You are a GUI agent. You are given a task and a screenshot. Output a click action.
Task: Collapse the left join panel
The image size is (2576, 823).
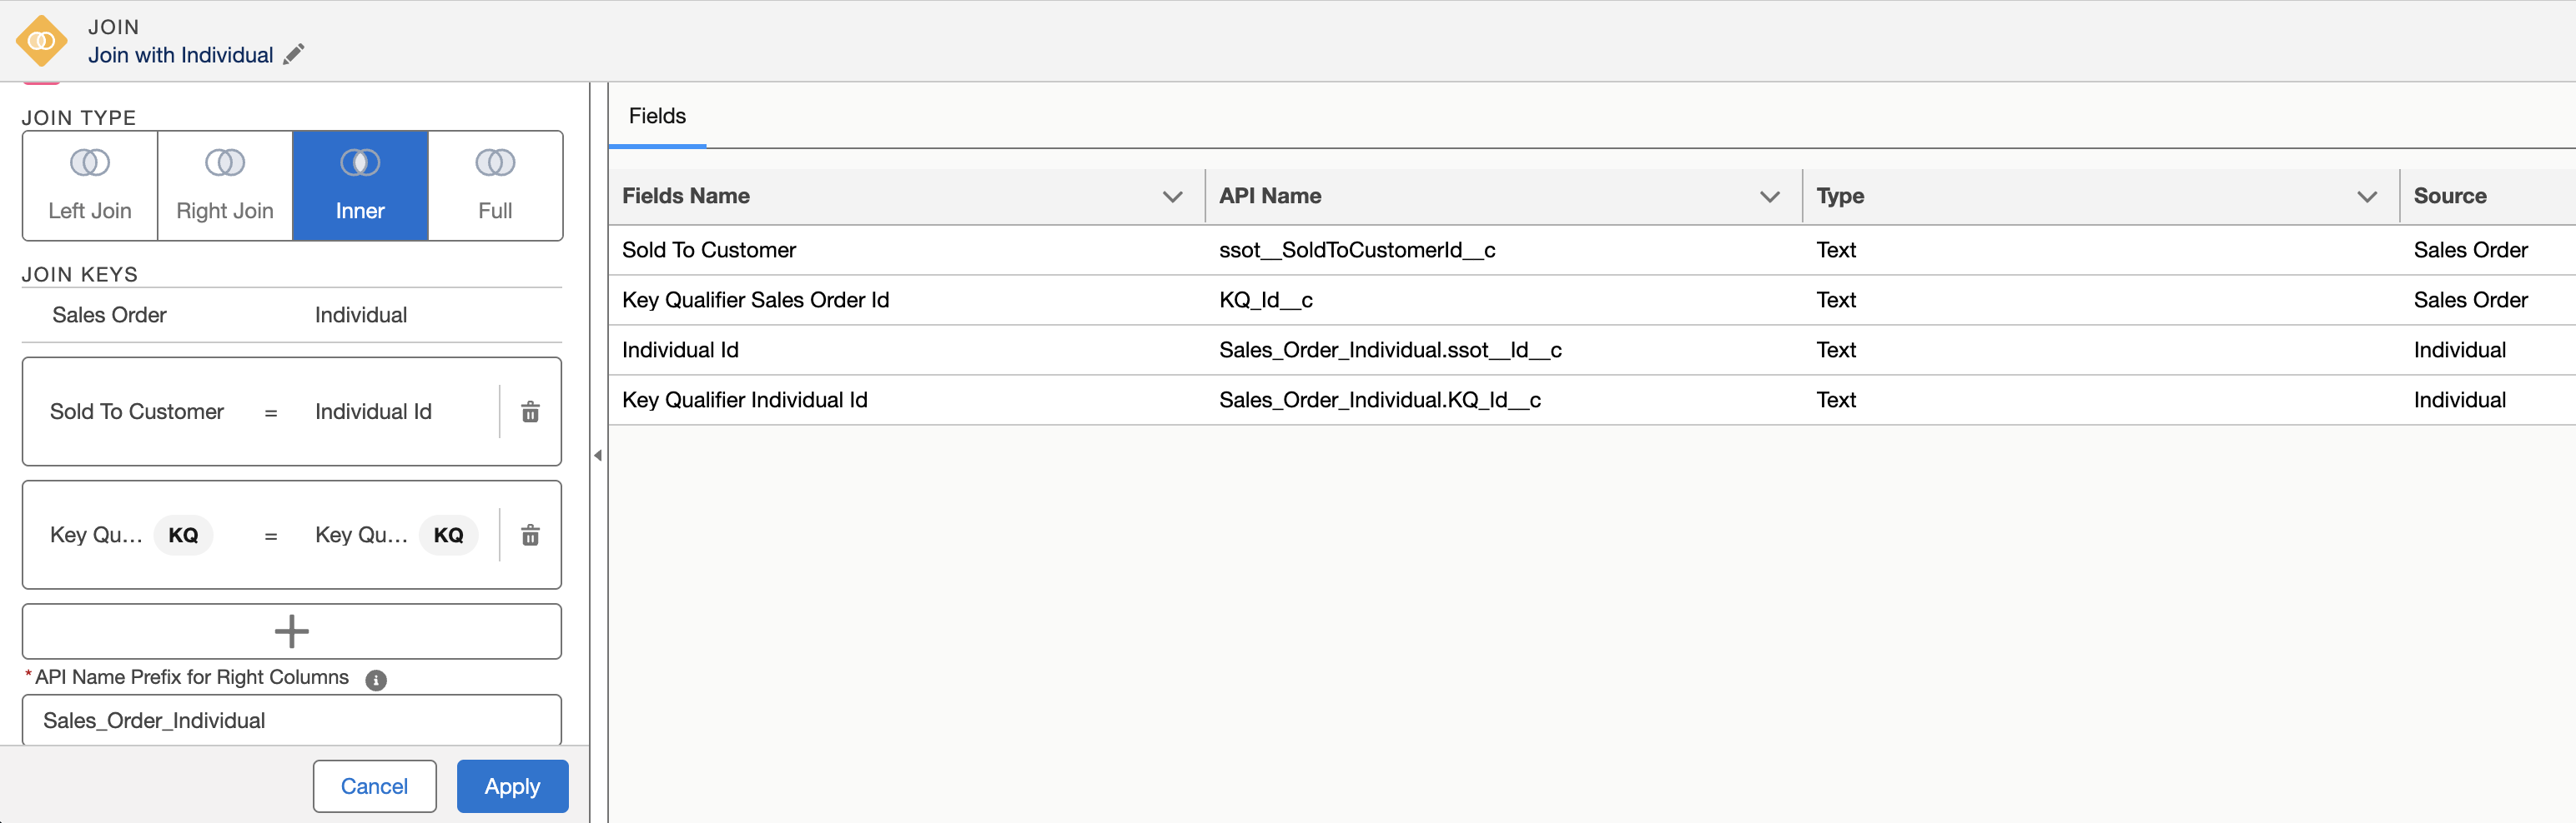[600, 455]
